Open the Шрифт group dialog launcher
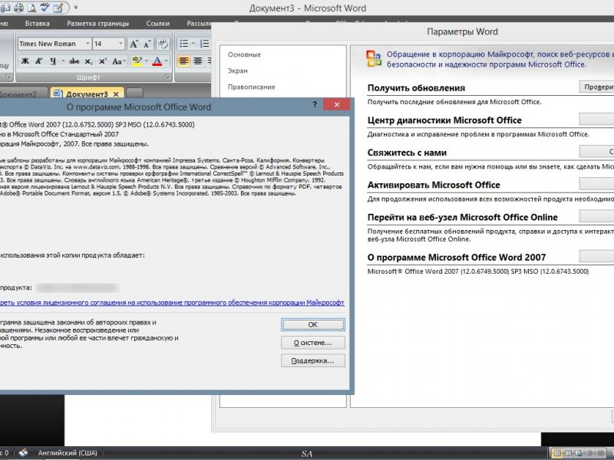 click(x=167, y=77)
